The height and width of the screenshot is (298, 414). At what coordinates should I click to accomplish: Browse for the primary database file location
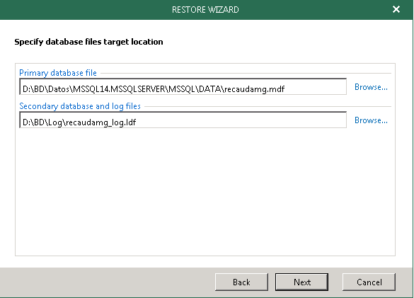(371, 87)
